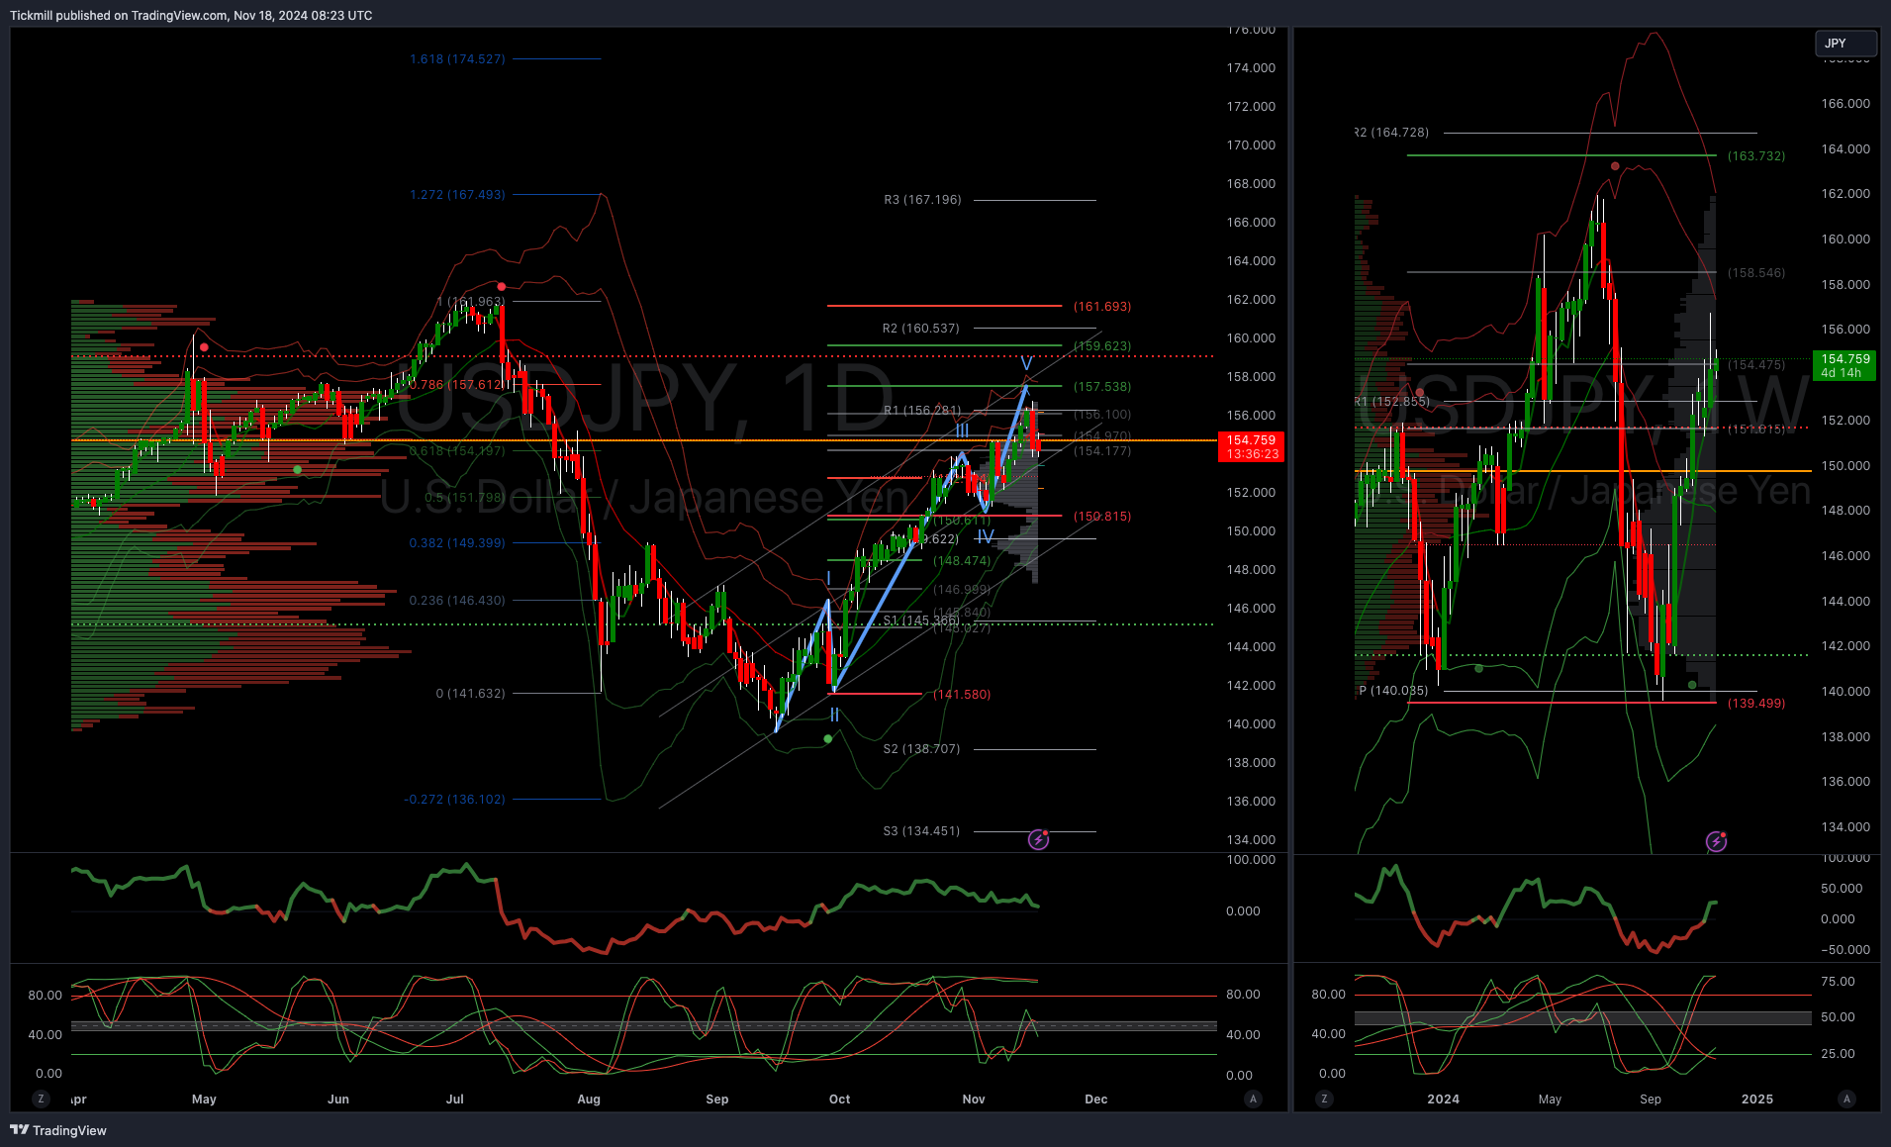Click the Jun label on the daily time axis
This screenshot has width=1891, height=1147.
[x=338, y=1099]
